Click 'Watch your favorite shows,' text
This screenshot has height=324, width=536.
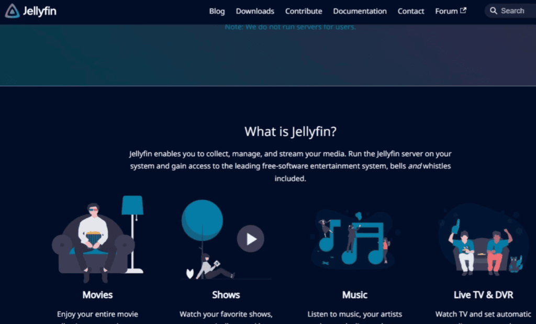pyautogui.click(x=226, y=314)
